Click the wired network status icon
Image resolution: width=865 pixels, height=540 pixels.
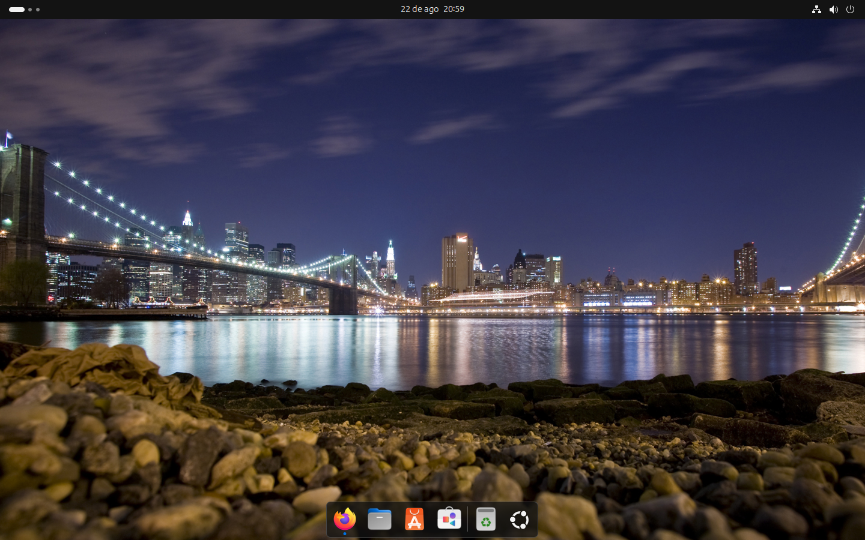click(816, 10)
